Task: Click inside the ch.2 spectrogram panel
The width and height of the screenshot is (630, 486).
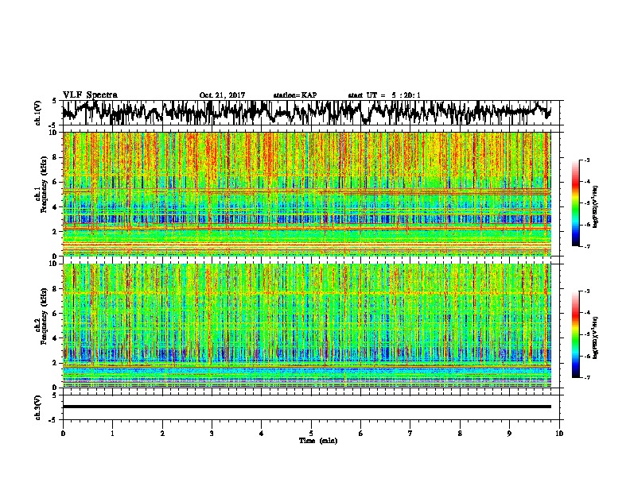Action: pyautogui.click(x=306, y=326)
